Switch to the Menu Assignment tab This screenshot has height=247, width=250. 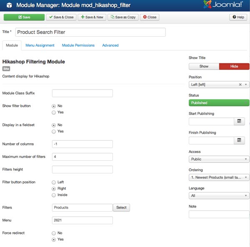pos(40,45)
